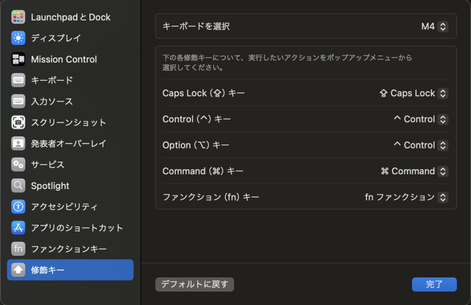Click the アクセシビリティ icon
Image resolution: width=471 pixels, height=305 pixels.
tap(18, 207)
